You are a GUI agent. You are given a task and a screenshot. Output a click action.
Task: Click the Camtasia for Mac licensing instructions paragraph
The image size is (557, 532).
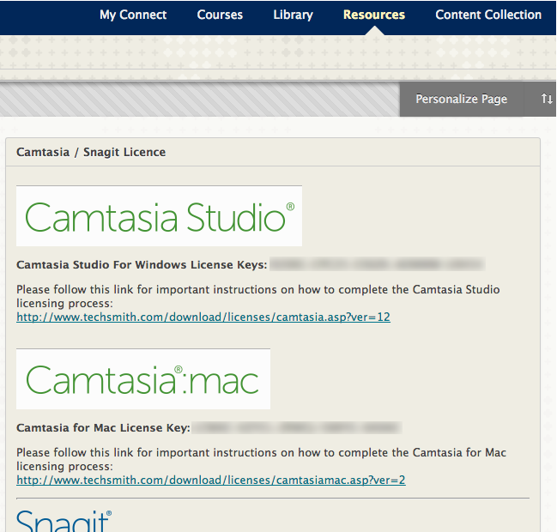[261, 459]
